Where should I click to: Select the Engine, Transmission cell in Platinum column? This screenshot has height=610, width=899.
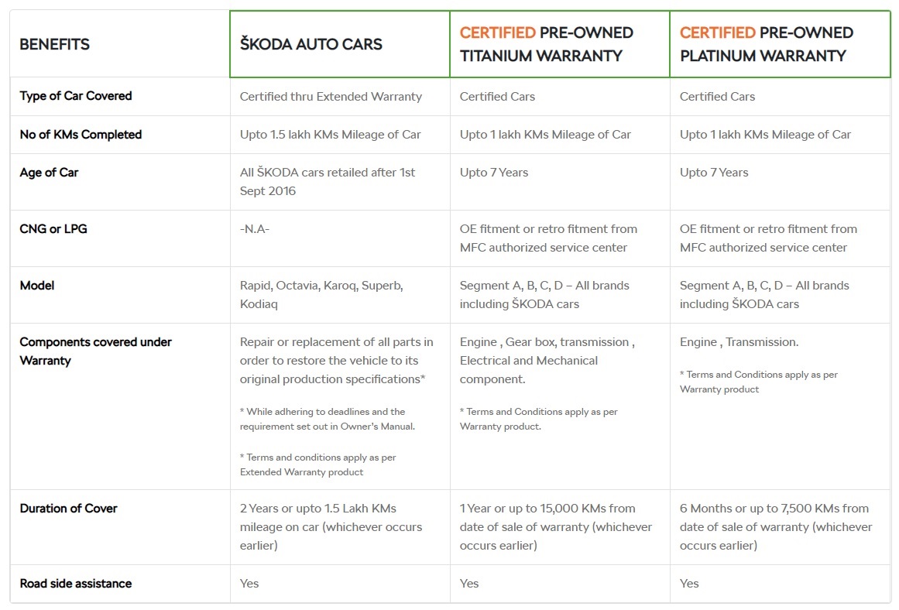(739, 341)
